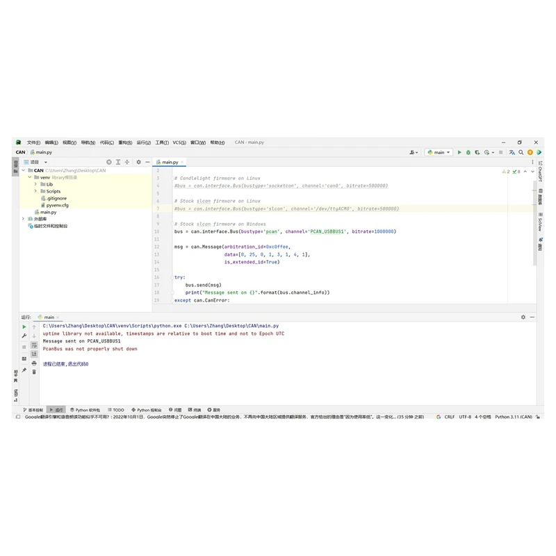
Task: Expand the Lib folder
Action: [x=35, y=184]
